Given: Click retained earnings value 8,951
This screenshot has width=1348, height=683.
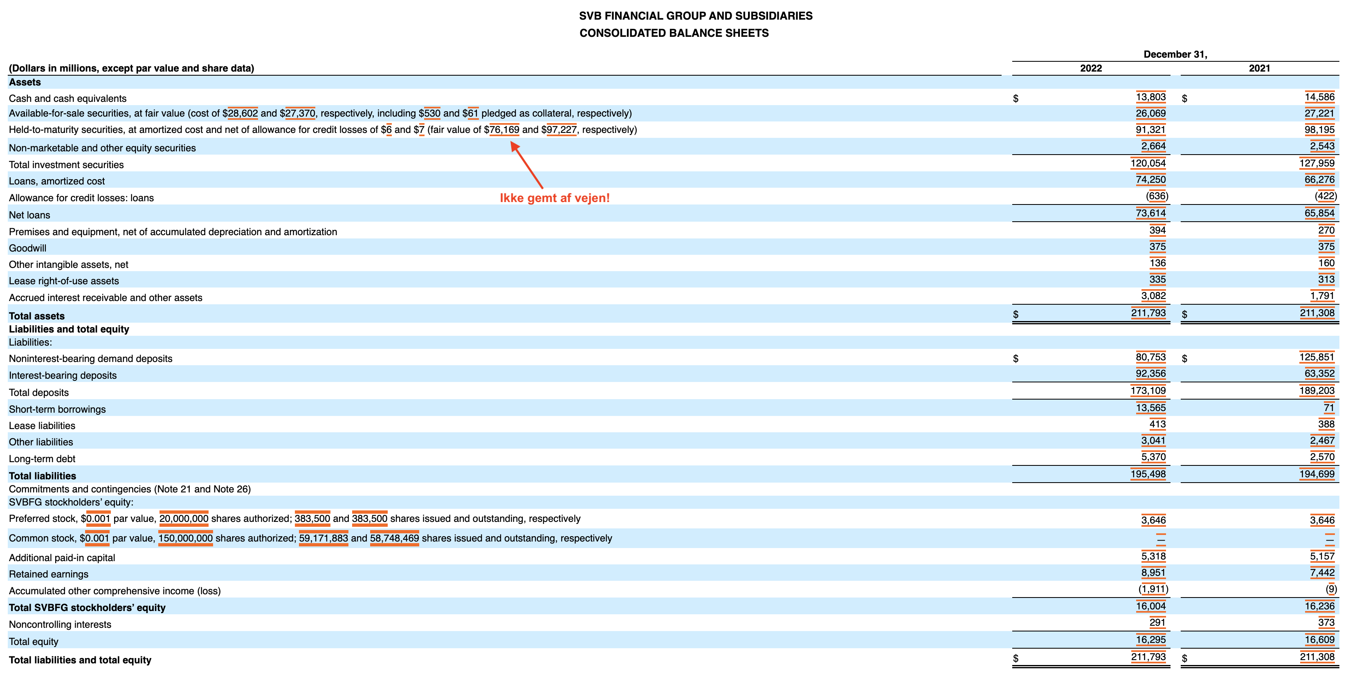Looking at the screenshot, I should click(1153, 573).
